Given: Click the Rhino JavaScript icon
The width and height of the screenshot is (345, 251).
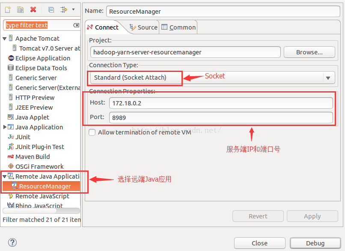Looking at the screenshot, I should coord(11,205).
